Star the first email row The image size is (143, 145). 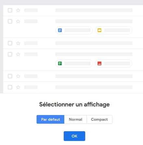18,10
